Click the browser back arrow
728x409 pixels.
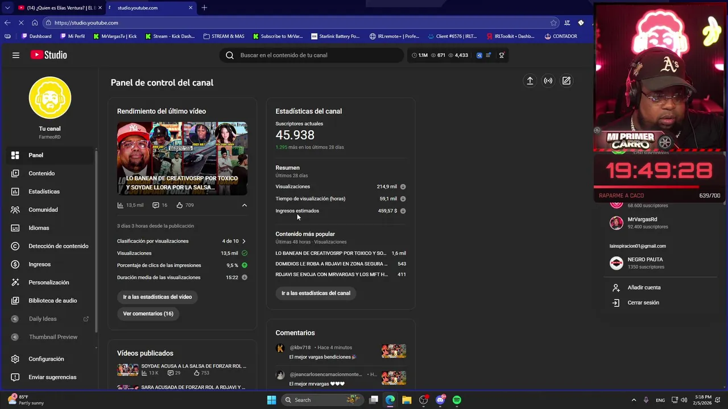point(7,23)
